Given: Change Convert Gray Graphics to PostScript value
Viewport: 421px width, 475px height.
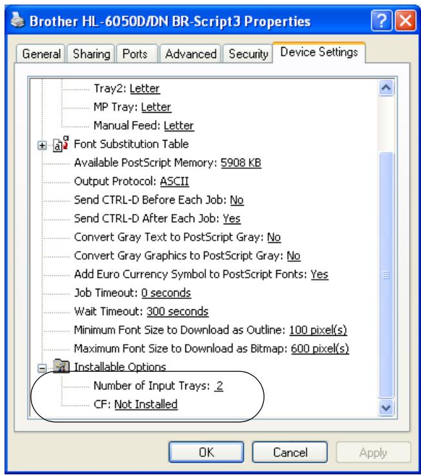Looking at the screenshot, I should click(x=294, y=255).
